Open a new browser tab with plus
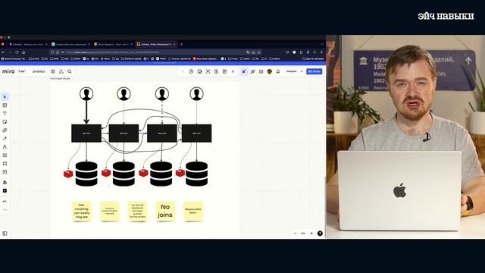Viewport: 485px width, 273px height. tap(181, 44)
